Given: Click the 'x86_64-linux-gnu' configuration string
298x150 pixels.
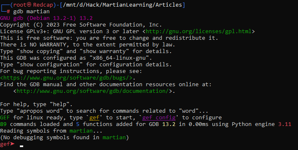Looking at the screenshot, I should pos(119,58).
